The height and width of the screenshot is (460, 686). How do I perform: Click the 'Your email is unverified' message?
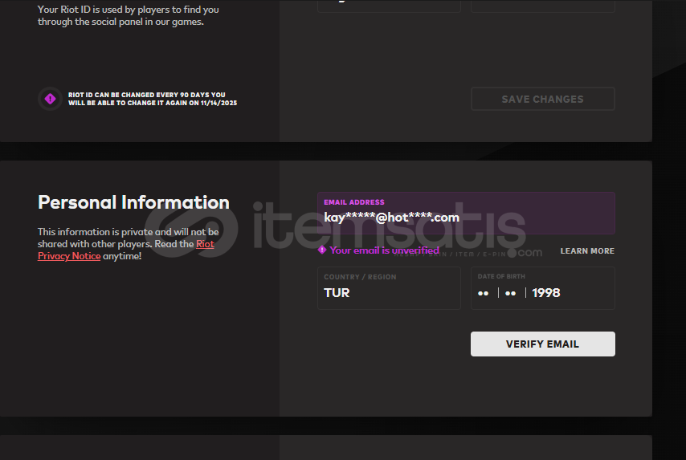(384, 250)
